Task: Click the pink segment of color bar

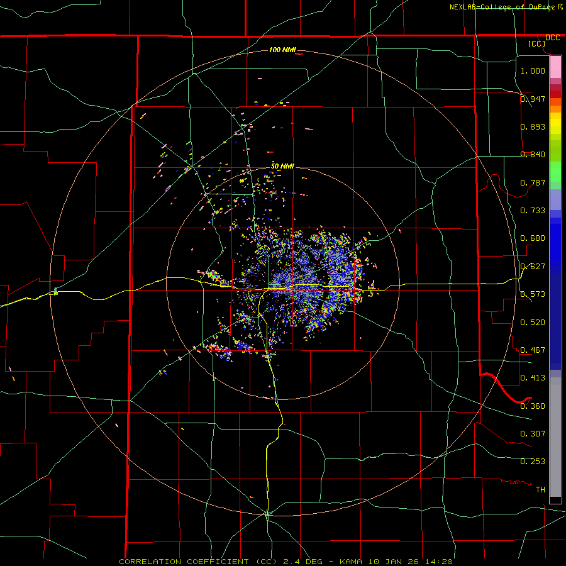Action: (555, 67)
